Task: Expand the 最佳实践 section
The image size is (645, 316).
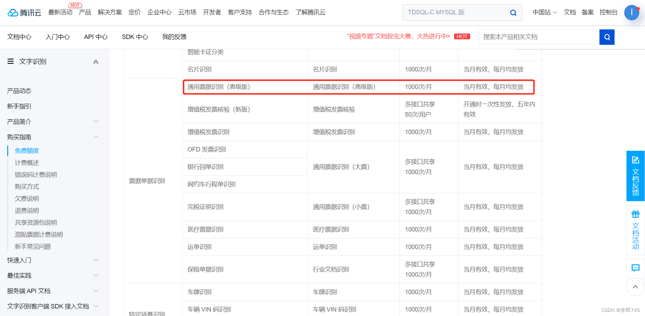Action: (96, 275)
